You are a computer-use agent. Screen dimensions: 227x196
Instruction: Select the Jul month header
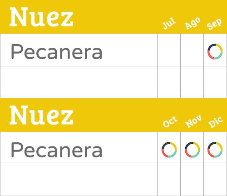point(169,24)
